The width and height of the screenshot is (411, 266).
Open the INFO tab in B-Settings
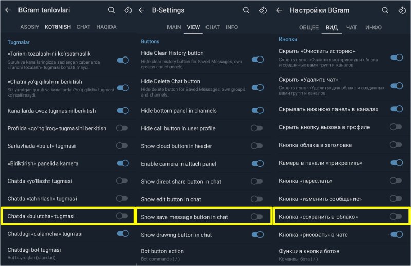click(232, 27)
